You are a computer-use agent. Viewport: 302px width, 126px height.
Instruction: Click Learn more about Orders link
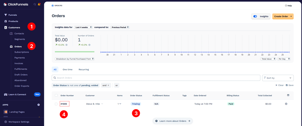pos(173,121)
